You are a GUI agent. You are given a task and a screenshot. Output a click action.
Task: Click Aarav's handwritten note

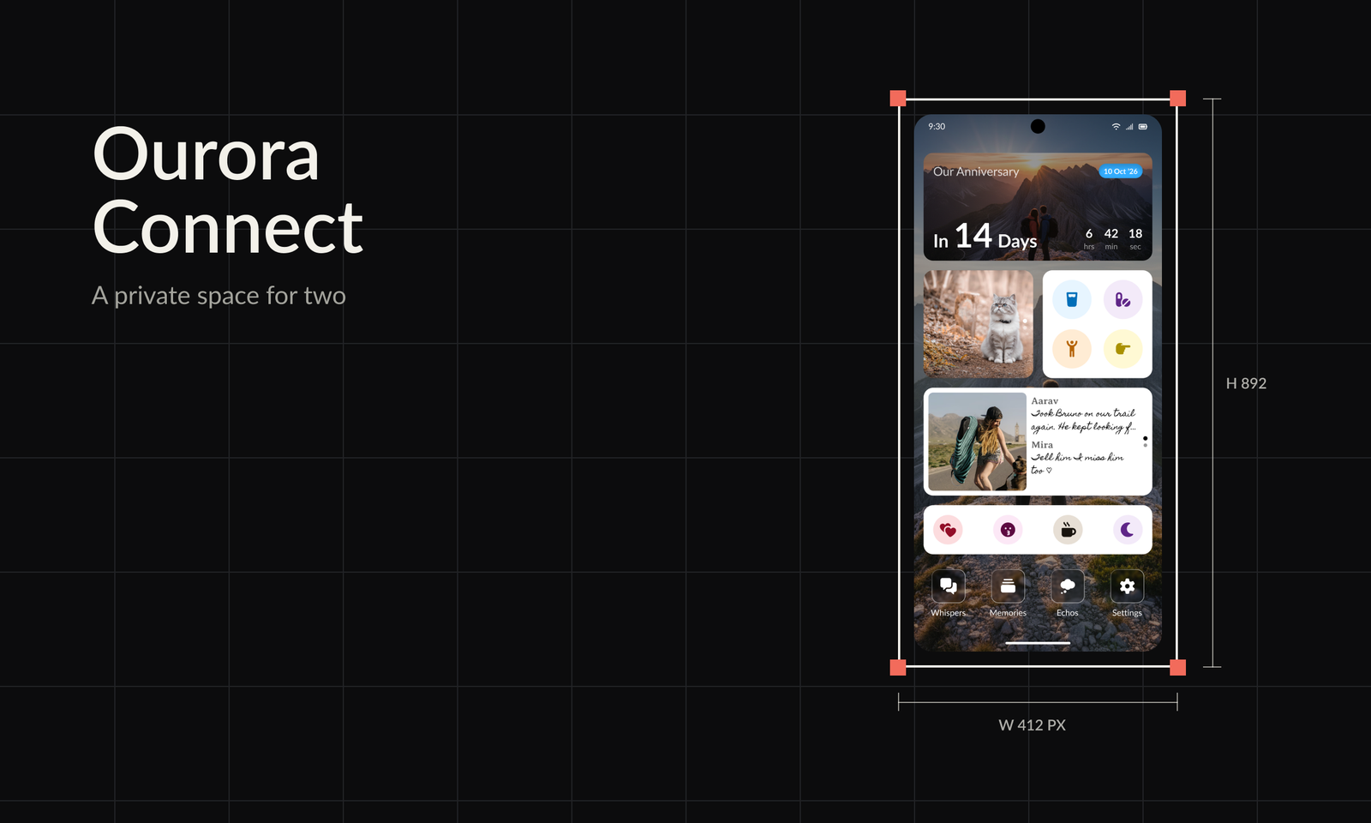point(1083,419)
